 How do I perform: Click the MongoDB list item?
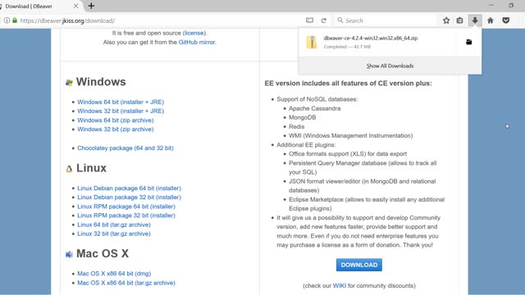[x=302, y=117]
